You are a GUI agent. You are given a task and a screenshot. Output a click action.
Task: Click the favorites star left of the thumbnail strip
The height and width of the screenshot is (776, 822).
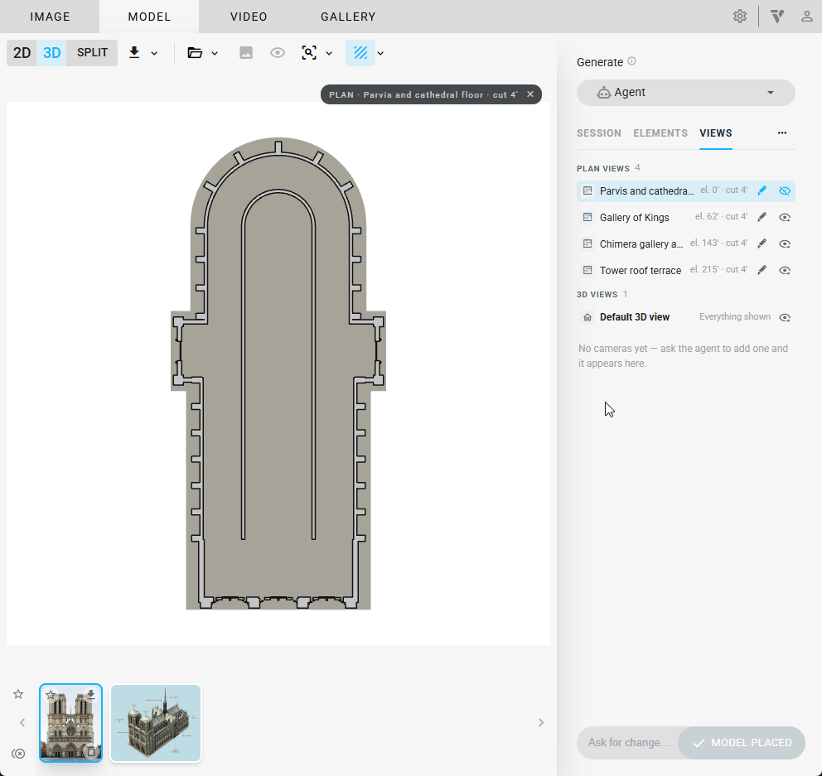18,694
